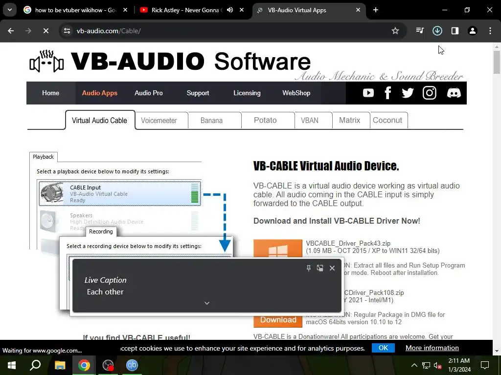This screenshot has height=375, width=501.
Task: Stop loading the page
Action: tap(46, 31)
